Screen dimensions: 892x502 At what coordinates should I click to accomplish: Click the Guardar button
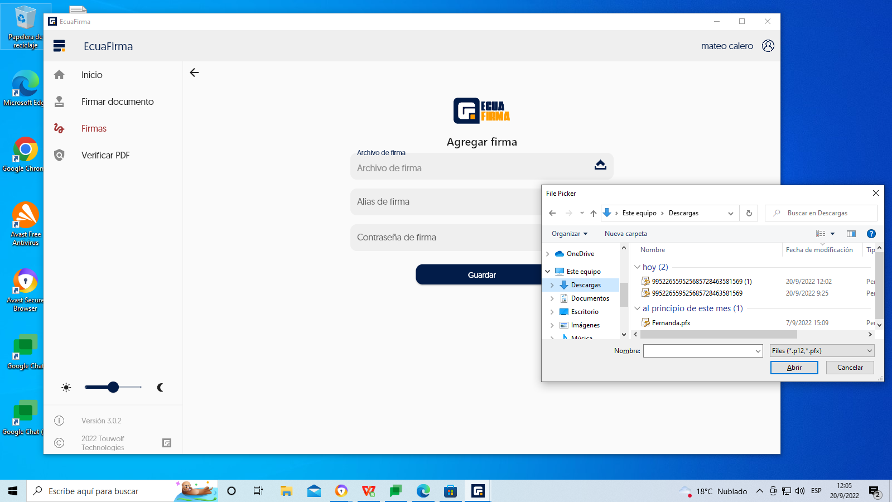[482, 275]
